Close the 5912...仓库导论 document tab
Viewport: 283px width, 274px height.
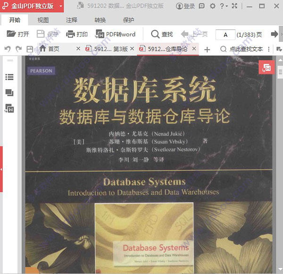click(x=194, y=49)
